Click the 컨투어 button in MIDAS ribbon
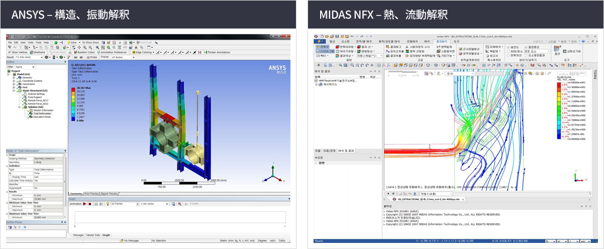 click(x=322, y=47)
